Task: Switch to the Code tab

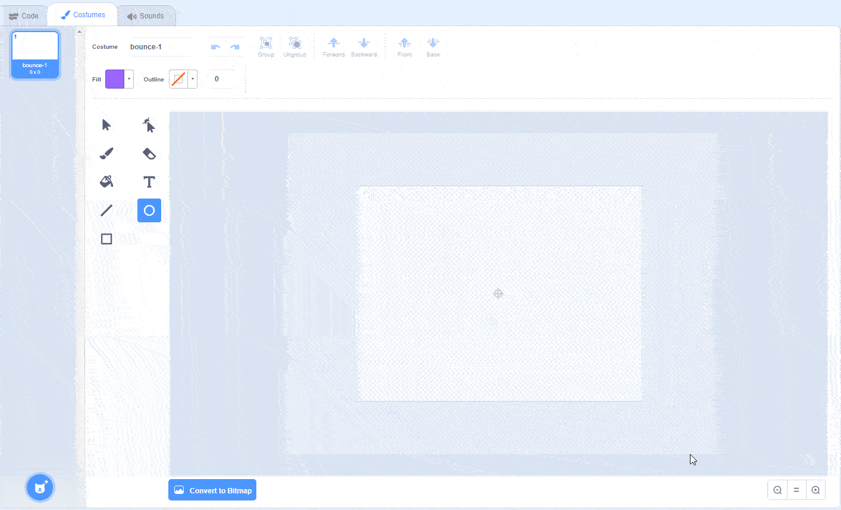Action: pos(25,15)
